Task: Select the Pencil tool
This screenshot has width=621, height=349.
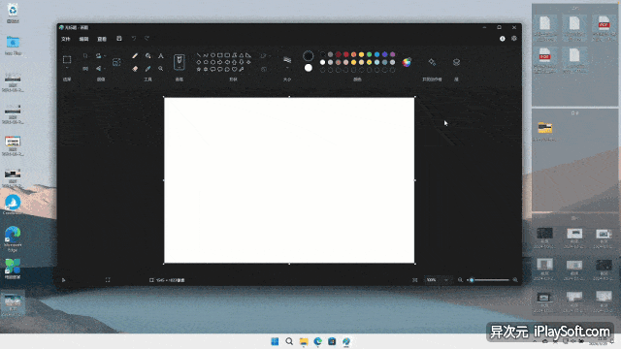Action: [135, 56]
